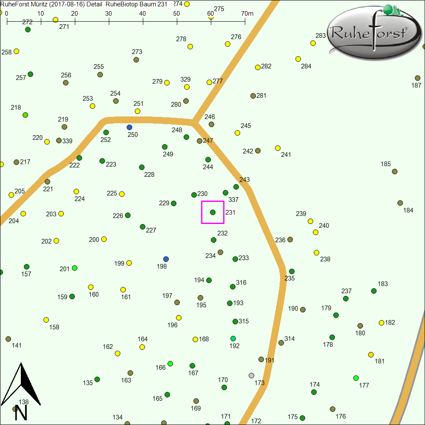Select the olive marker for tree 185
This screenshot has height=425, width=425.
394,171
